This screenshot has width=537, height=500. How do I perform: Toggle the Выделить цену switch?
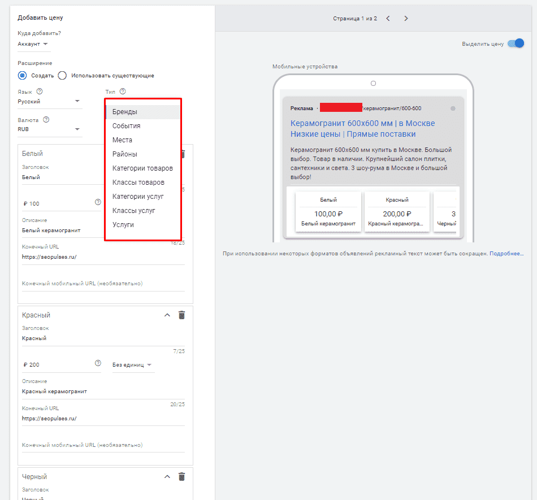(516, 44)
